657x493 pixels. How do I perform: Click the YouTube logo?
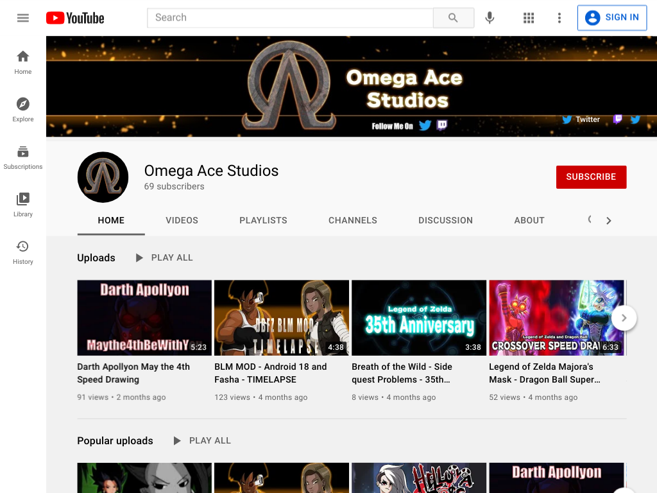point(75,18)
